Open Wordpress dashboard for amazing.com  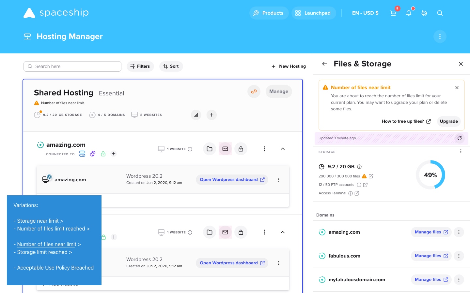232,180
